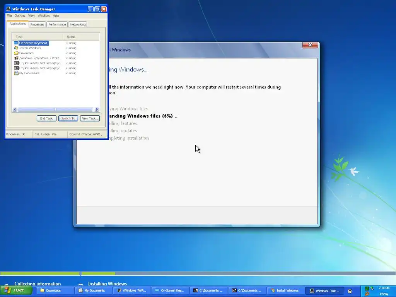Image resolution: width=396 pixels, height=297 pixels.
Task: Open the Start menu
Action: click(x=16, y=290)
